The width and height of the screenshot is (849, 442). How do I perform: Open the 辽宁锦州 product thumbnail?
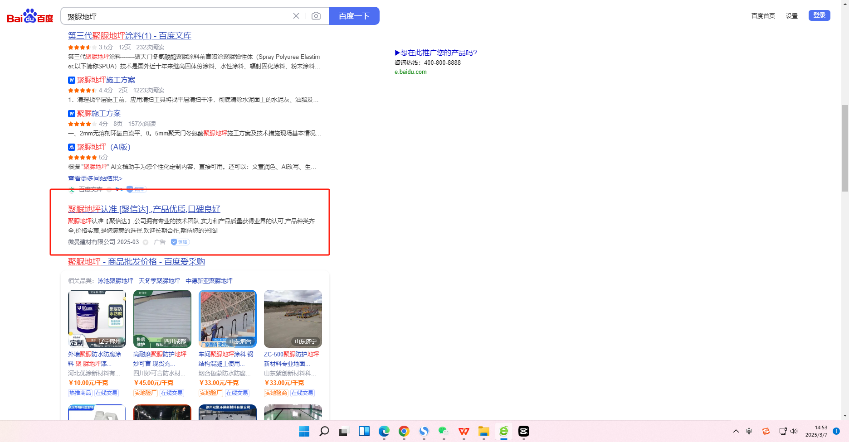[97, 319]
